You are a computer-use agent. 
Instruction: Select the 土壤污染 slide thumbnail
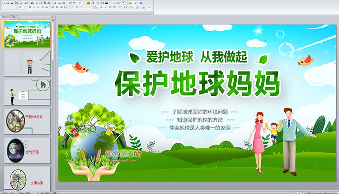(27, 179)
